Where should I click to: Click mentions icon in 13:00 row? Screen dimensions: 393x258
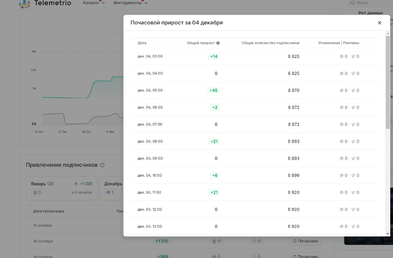(342, 226)
